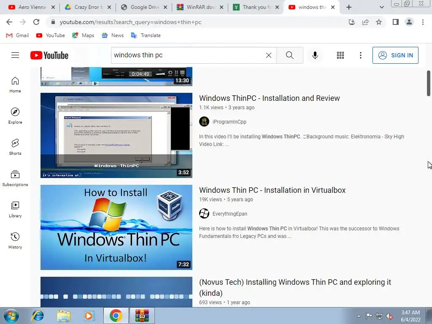Share this page via the share icon
This screenshot has height=324, width=432.
365,22
